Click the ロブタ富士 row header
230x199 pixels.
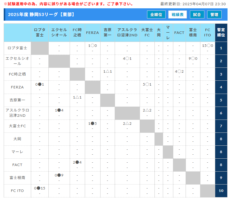(17, 48)
